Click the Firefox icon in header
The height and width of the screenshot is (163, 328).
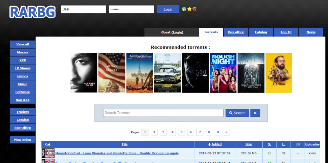[194, 9]
